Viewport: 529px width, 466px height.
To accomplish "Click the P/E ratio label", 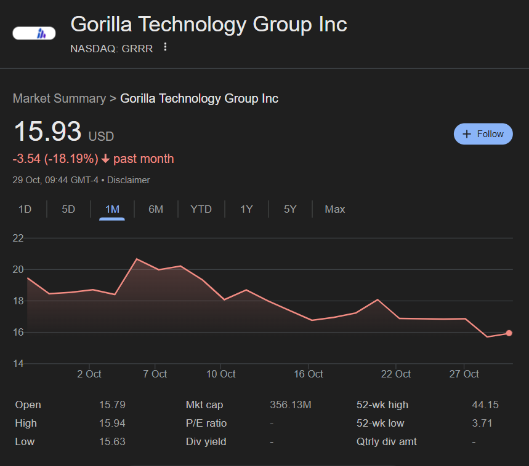I will (206, 423).
